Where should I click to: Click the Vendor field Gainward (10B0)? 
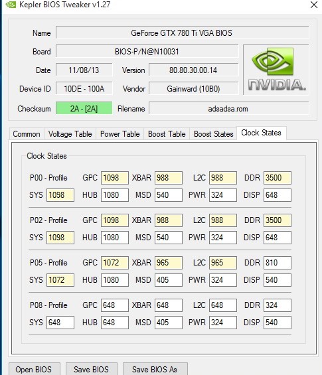click(x=194, y=89)
